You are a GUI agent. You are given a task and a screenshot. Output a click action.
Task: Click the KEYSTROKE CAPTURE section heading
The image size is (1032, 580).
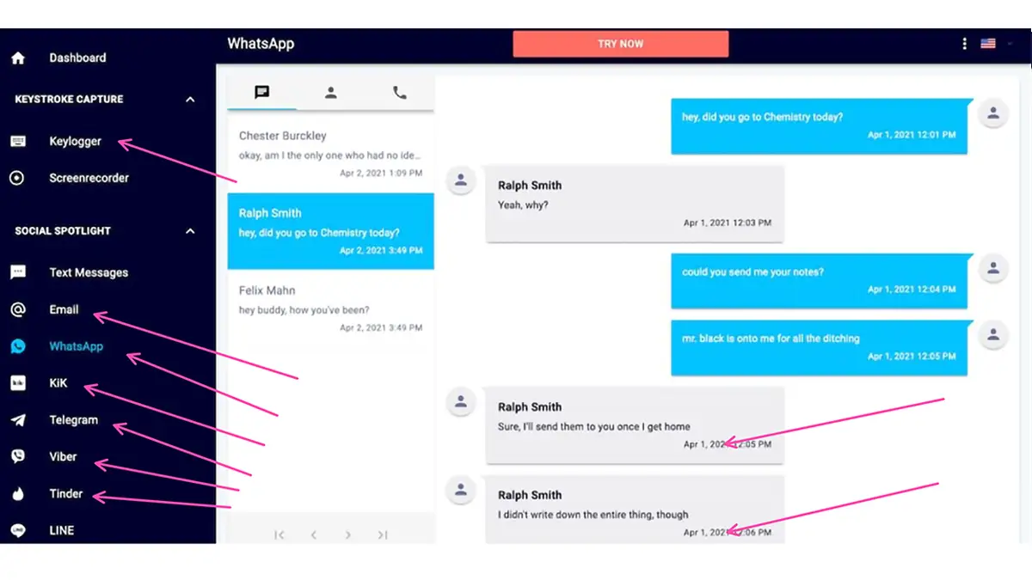(69, 100)
